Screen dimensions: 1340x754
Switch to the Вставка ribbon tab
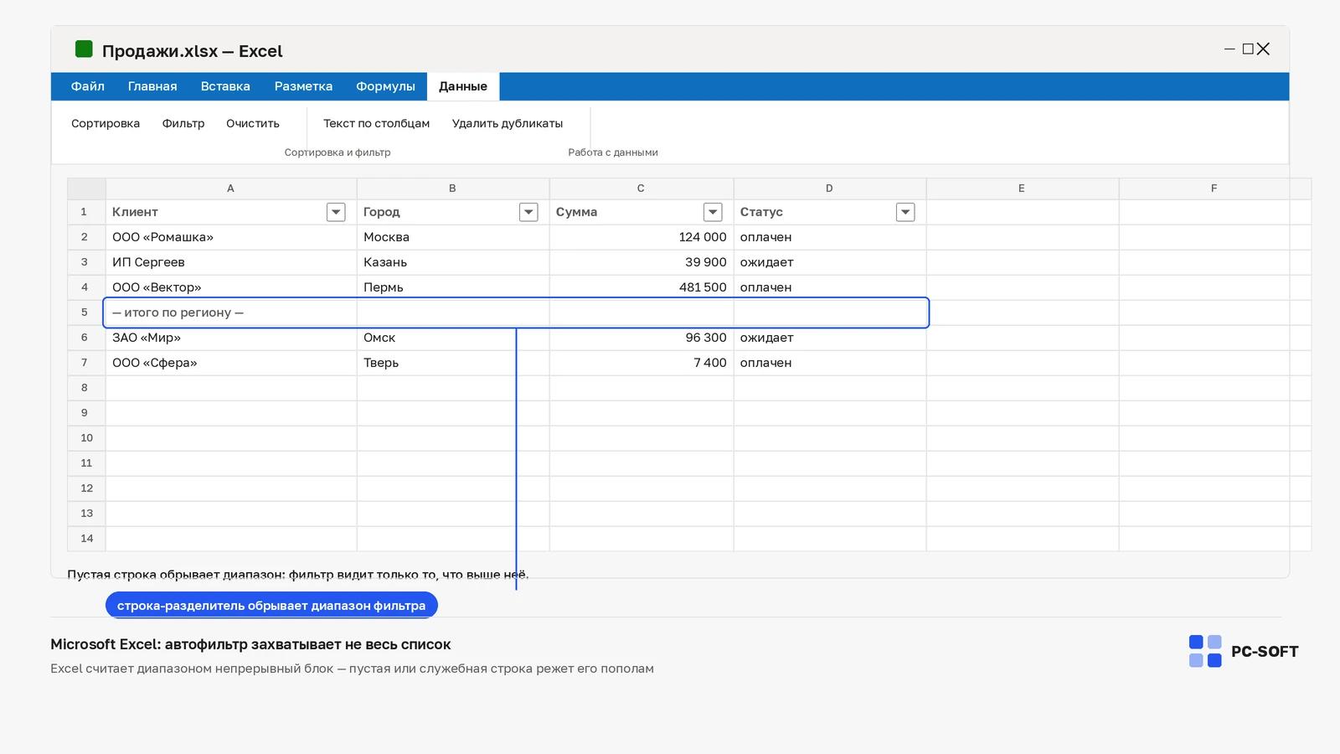[x=225, y=86]
